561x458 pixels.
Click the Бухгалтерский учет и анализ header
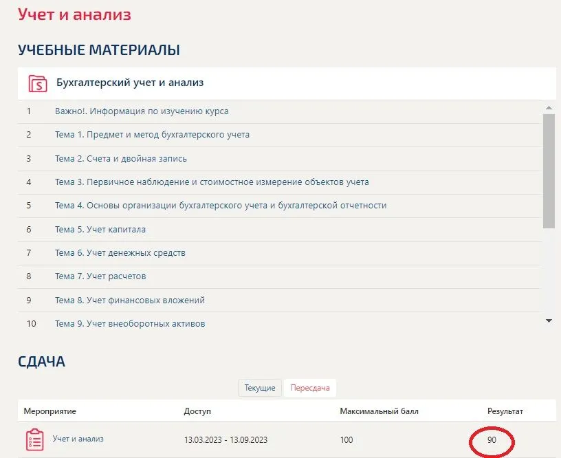point(130,83)
